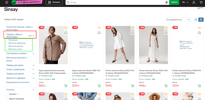Expand Товары для дома chevron

tap(34, 65)
